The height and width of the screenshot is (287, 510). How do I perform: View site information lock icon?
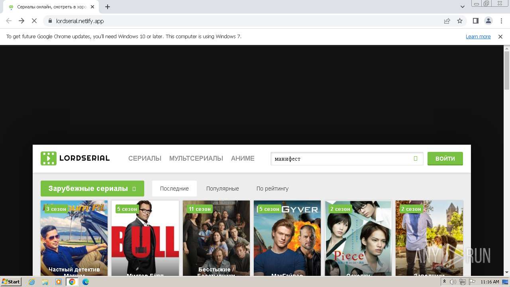pyautogui.click(x=50, y=21)
